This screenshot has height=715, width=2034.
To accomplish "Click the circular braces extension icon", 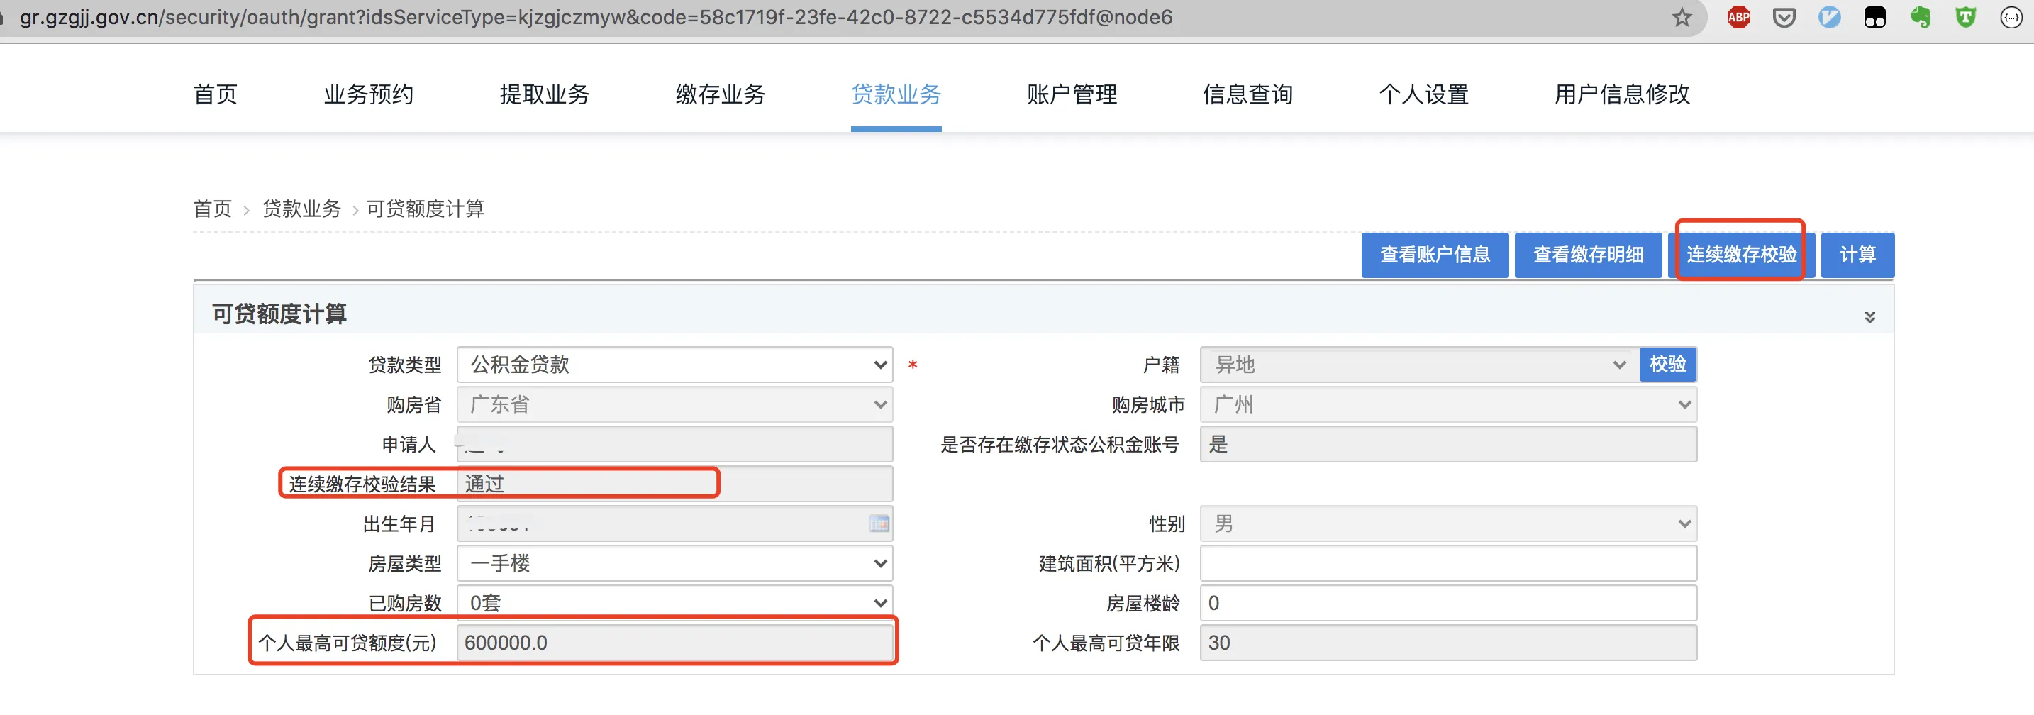I will [x=2011, y=16].
